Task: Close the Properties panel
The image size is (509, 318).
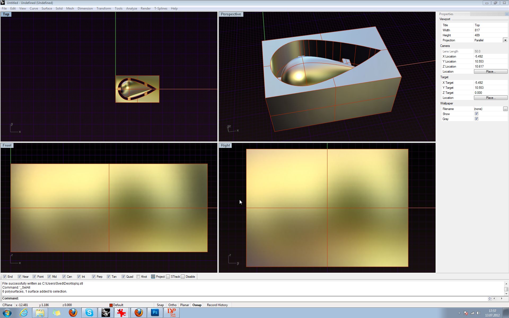Action: point(507,14)
